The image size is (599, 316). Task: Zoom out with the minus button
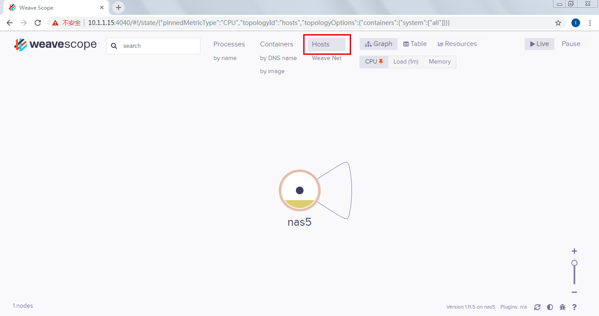tap(574, 292)
